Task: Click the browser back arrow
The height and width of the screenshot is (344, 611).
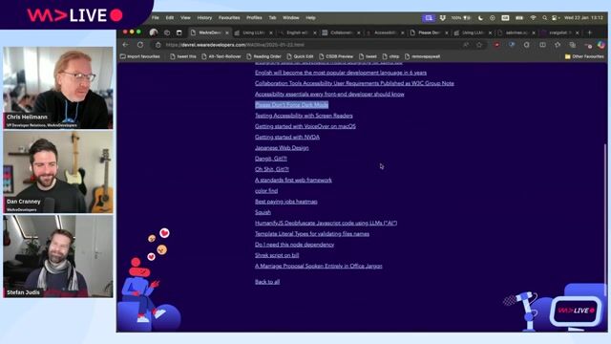Action: pyautogui.click(x=125, y=45)
